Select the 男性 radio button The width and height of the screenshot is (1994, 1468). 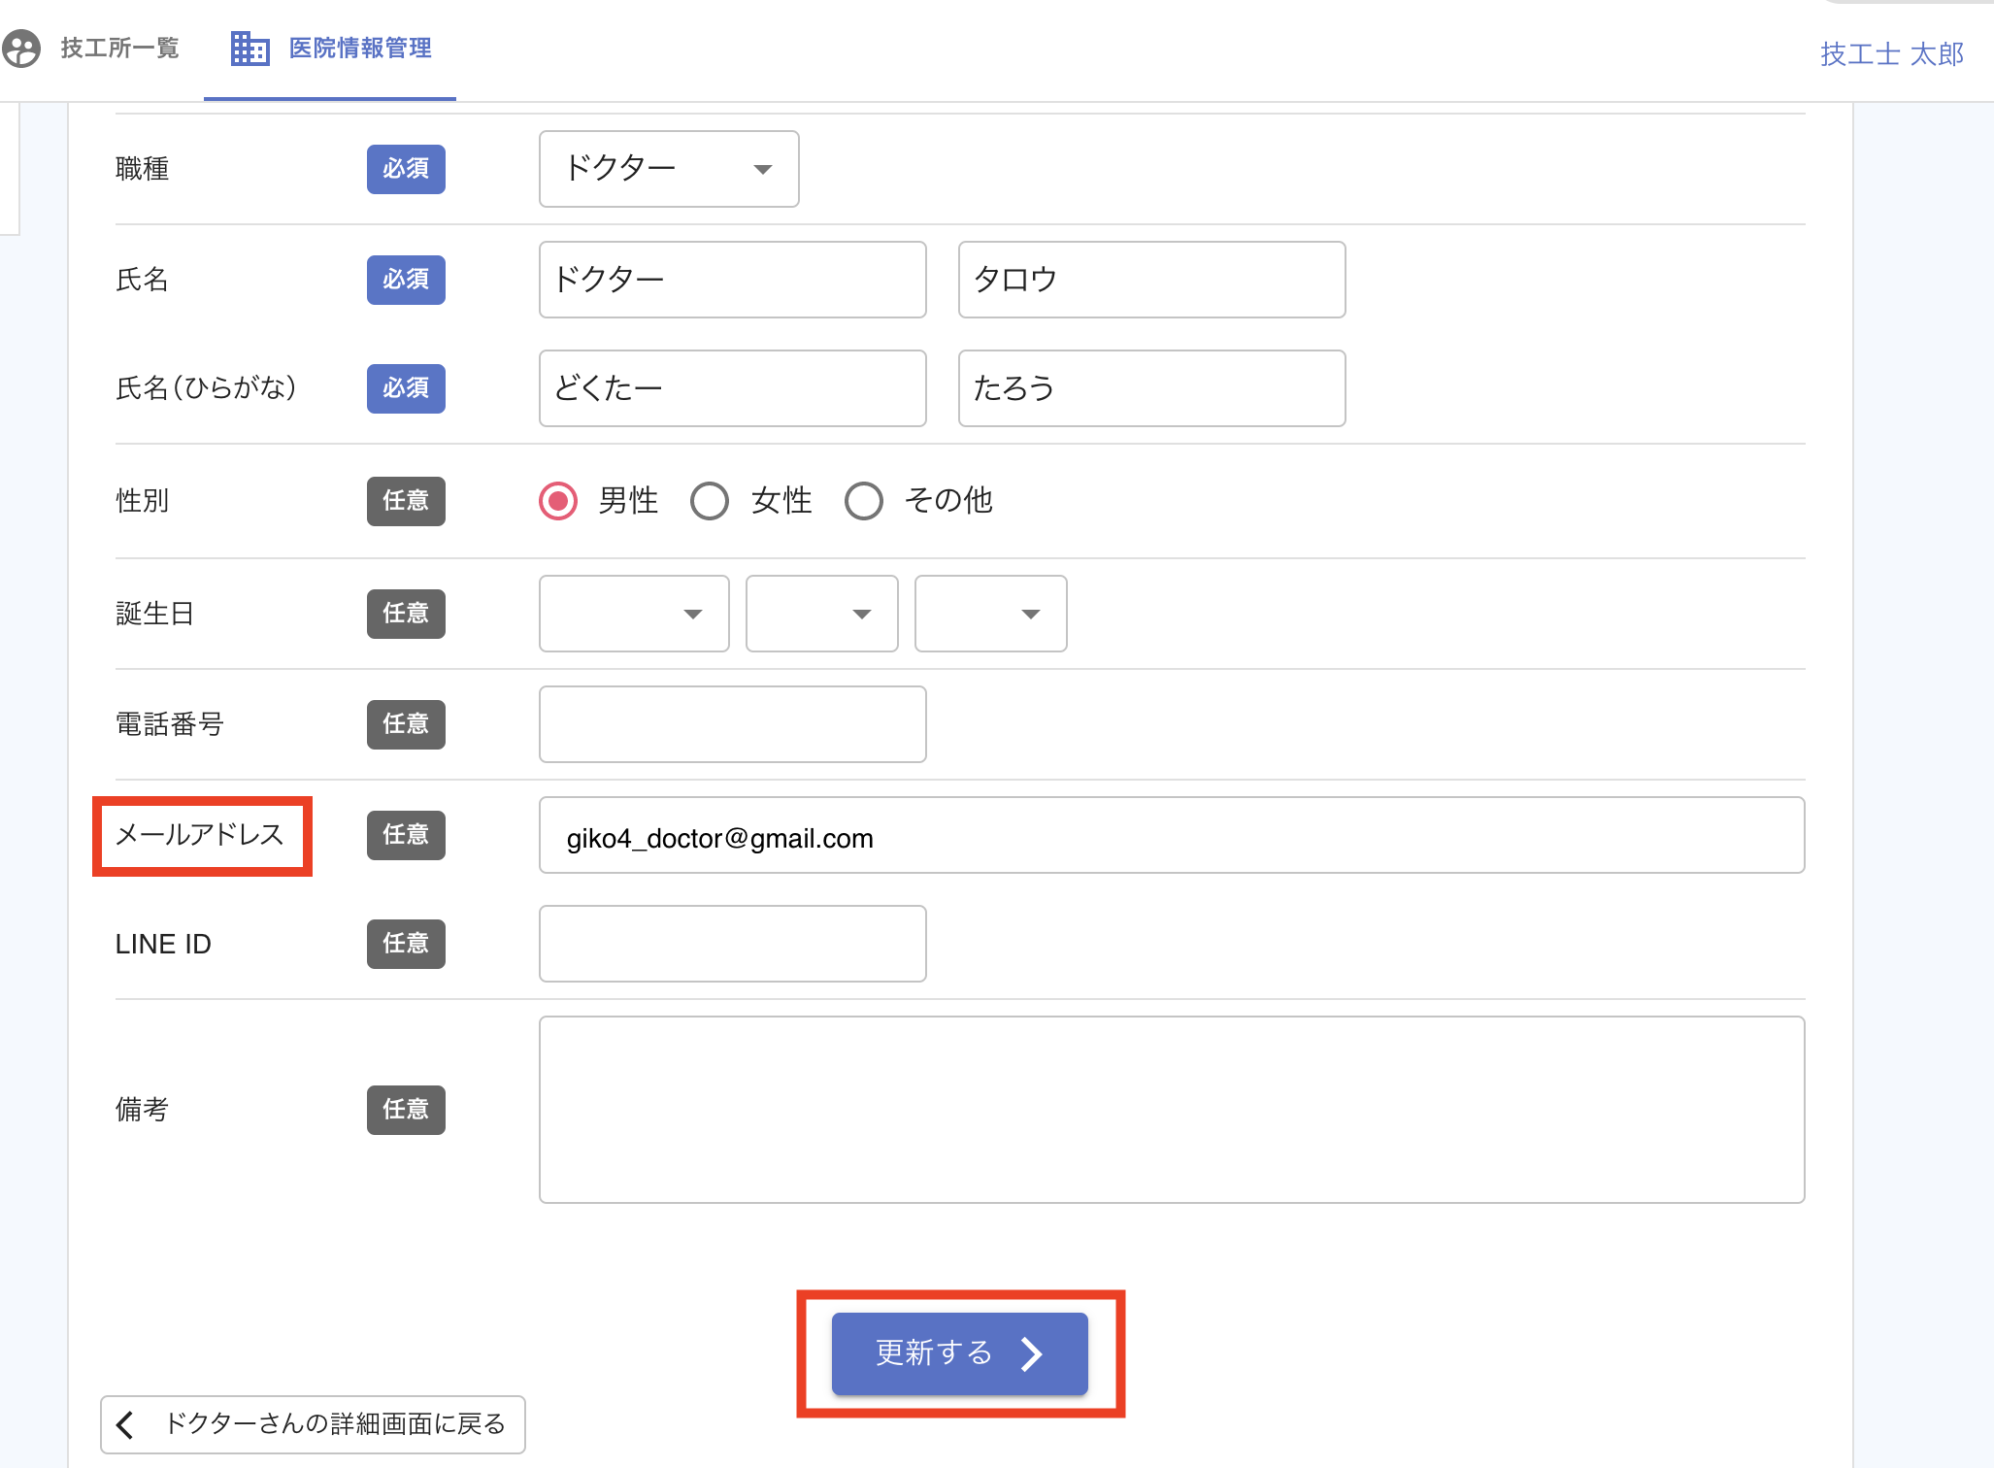(558, 501)
